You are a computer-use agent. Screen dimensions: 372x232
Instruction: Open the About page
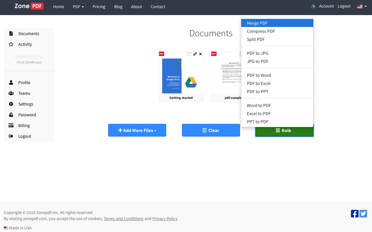(x=136, y=6)
